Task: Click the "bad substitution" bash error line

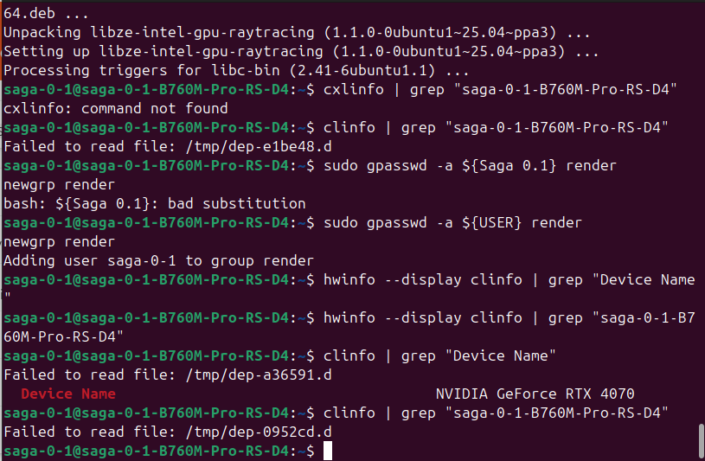Action: (155, 203)
